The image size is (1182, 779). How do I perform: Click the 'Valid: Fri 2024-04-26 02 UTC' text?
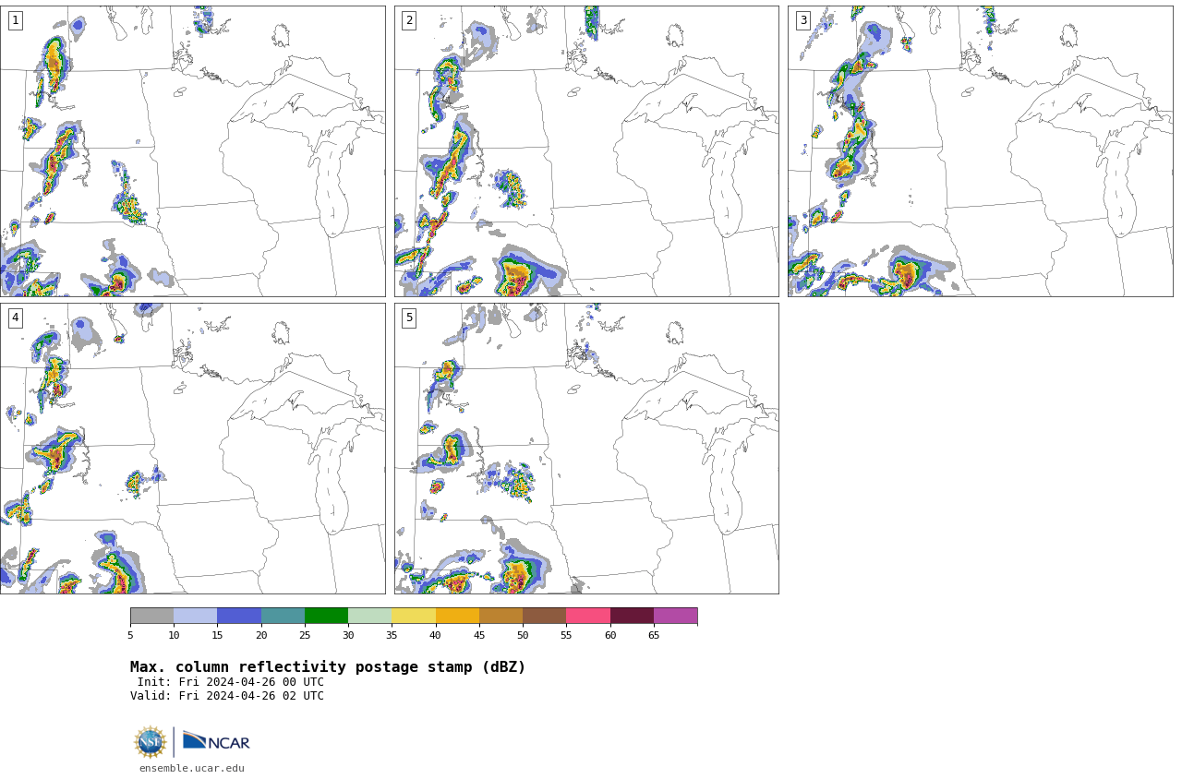point(227,696)
